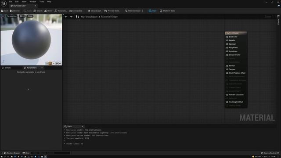Open the Palette side panel tab
The height and width of the screenshot is (158, 281).
(x=278, y=20)
